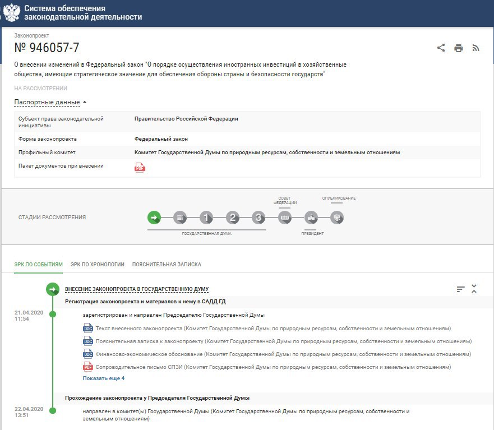Viewport: 494px width, 430px height.
Task: Click ГОСУДАРСТВЕННАЯ ДУМА stage label
Action: [x=207, y=233]
